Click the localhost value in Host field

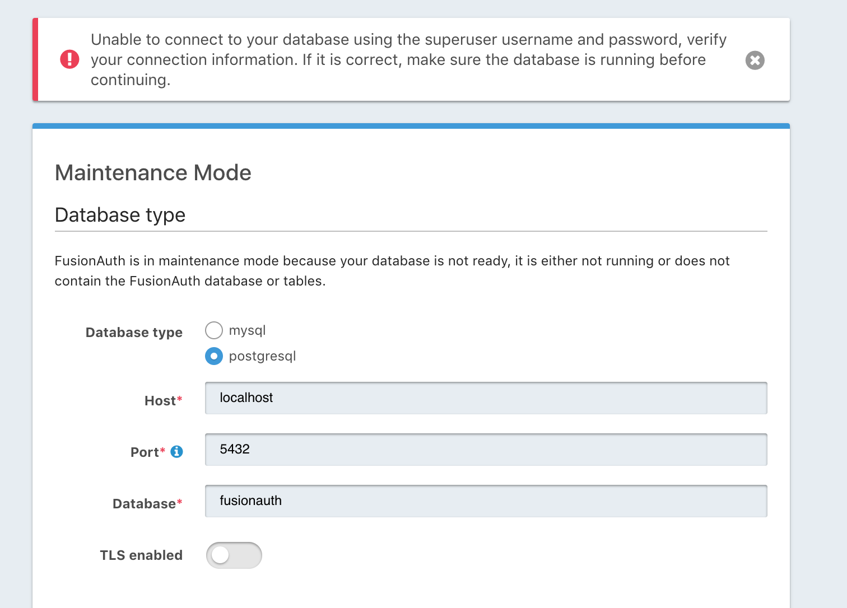(x=246, y=398)
